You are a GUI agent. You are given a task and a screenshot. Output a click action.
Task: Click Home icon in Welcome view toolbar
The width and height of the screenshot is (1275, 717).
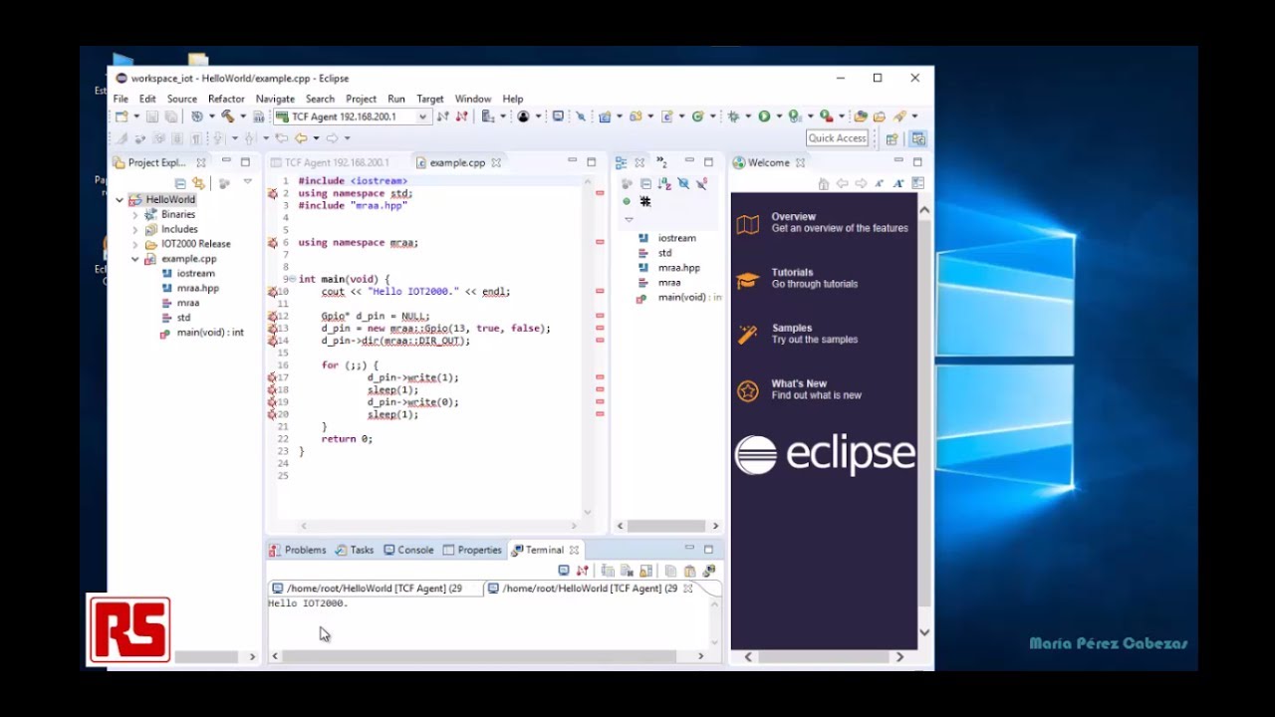pyautogui.click(x=823, y=184)
